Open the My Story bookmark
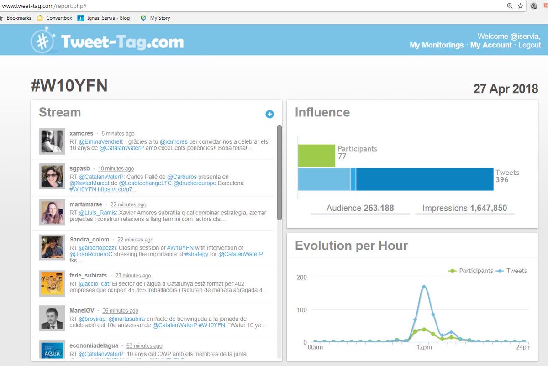Screen dimensions: 548x366 [155, 18]
